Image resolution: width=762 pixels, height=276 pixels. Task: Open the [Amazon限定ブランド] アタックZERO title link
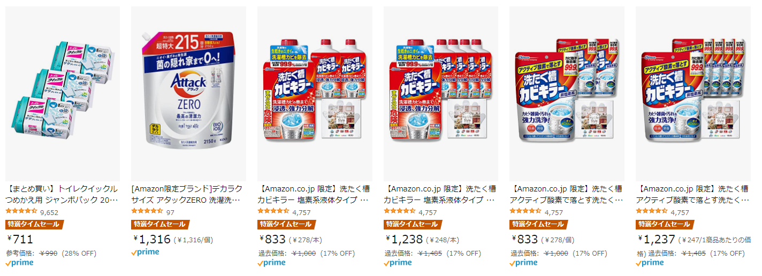point(187,194)
